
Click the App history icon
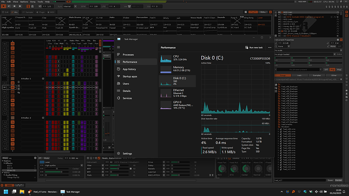click(x=118, y=69)
